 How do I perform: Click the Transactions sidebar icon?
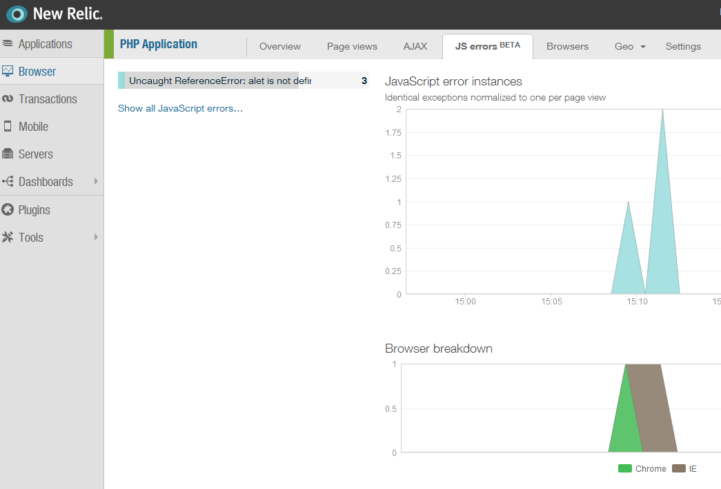[x=8, y=99]
